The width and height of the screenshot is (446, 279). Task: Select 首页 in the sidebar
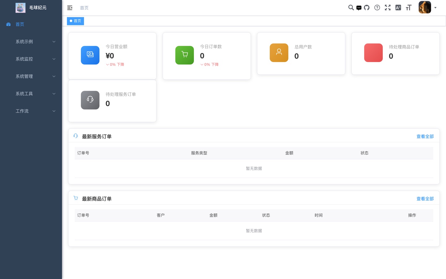click(31, 24)
